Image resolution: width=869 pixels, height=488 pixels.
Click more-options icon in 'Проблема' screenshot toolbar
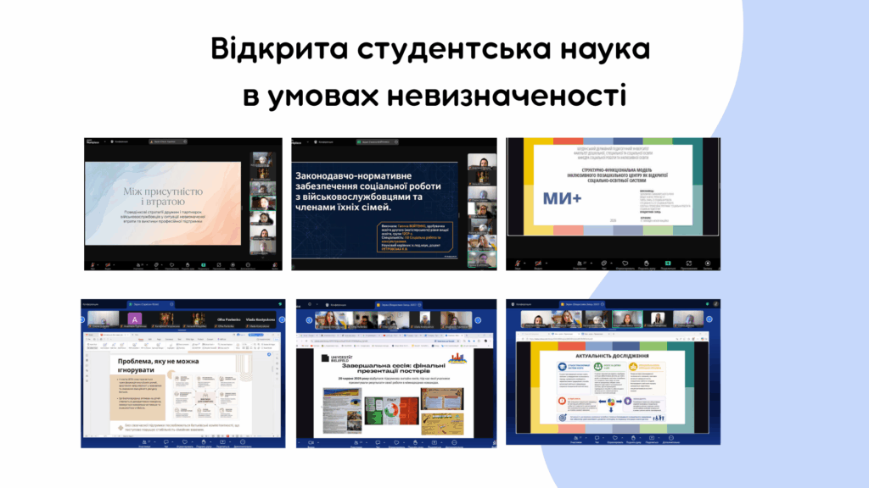[x=243, y=442]
